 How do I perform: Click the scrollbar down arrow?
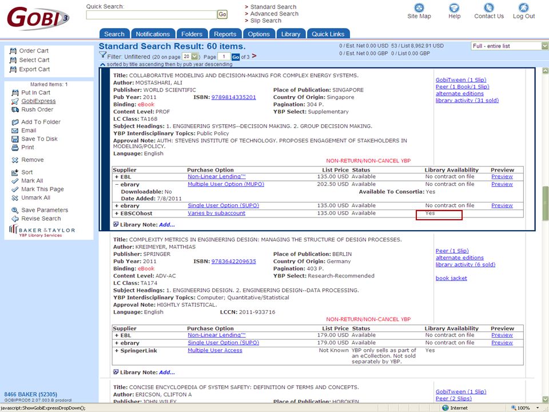pyautogui.click(x=545, y=399)
